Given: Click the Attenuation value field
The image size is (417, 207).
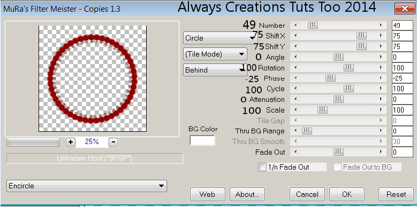Looking at the screenshot, I should (403, 99).
